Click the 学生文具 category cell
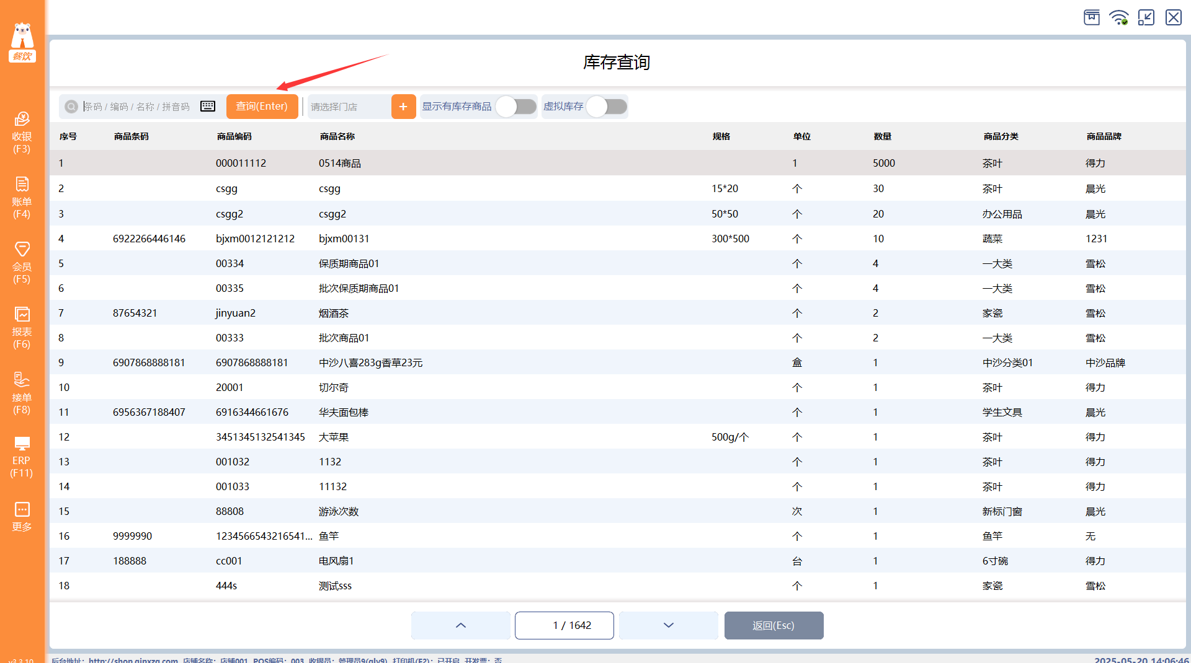Screen dimensions: 1191x663 tap(1002, 412)
